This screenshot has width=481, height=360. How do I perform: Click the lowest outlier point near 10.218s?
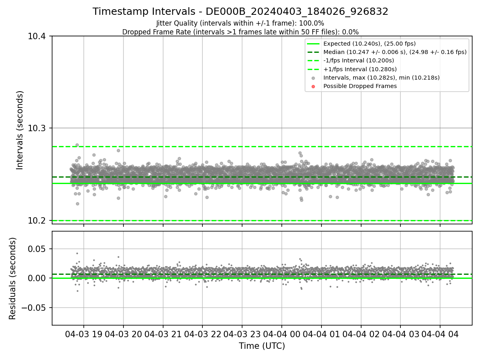[77, 204]
